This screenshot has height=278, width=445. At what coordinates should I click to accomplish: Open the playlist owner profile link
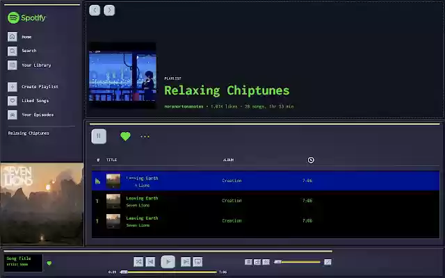coord(184,106)
